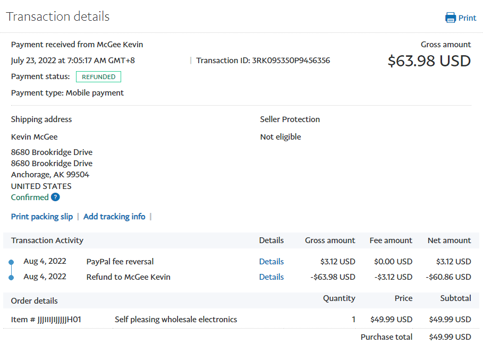This screenshot has height=344, width=483.
Task: Click the Self pleasing wholesale electronics item description
Action: click(x=176, y=319)
